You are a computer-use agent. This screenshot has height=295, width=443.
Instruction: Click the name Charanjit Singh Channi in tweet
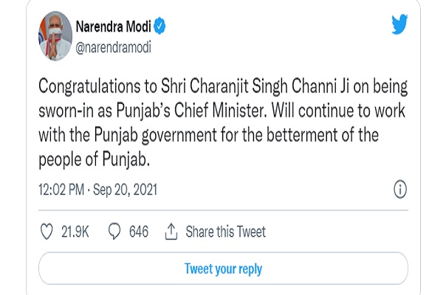coord(263,86)
